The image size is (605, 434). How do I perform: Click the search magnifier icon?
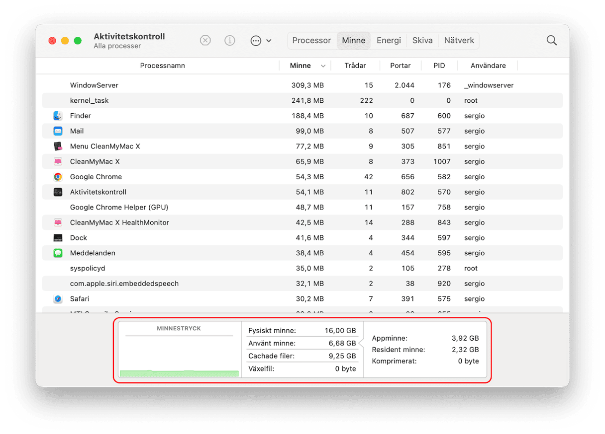click(x=551, y=41)
